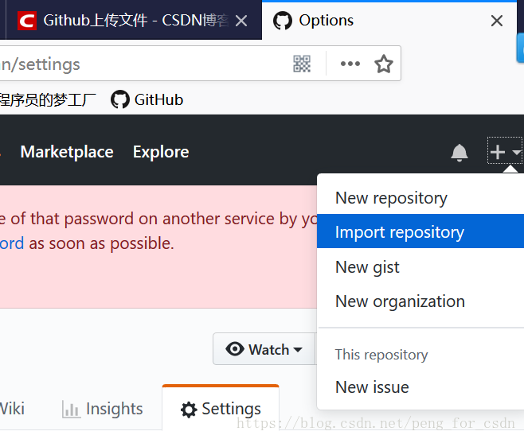Open the Wiki tab
The image size is (524, 439).
(x=12, y=409)
